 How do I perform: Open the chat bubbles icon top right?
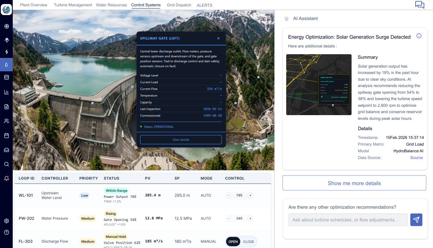click(x=420, y=5)
